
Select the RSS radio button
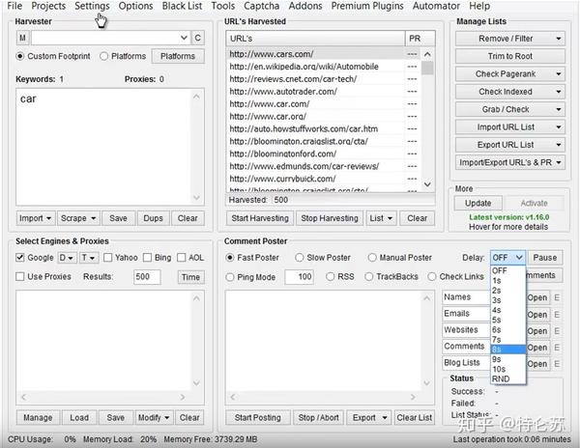pos(330,277)
